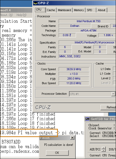Click the SetFSB PLL title icon

coord(87,119)
